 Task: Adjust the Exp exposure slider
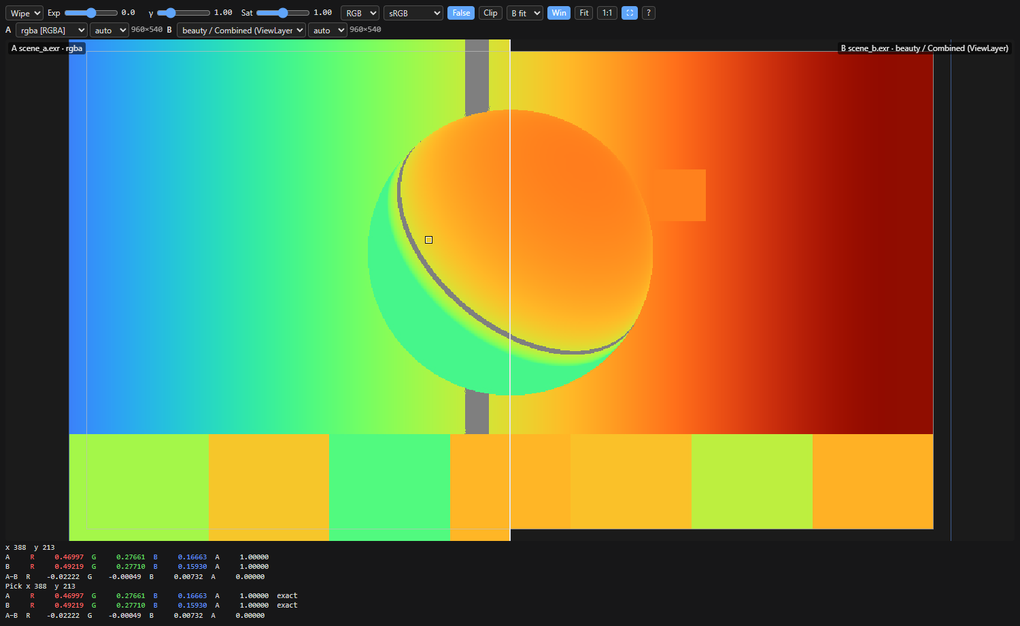click(x=91, y=13)
